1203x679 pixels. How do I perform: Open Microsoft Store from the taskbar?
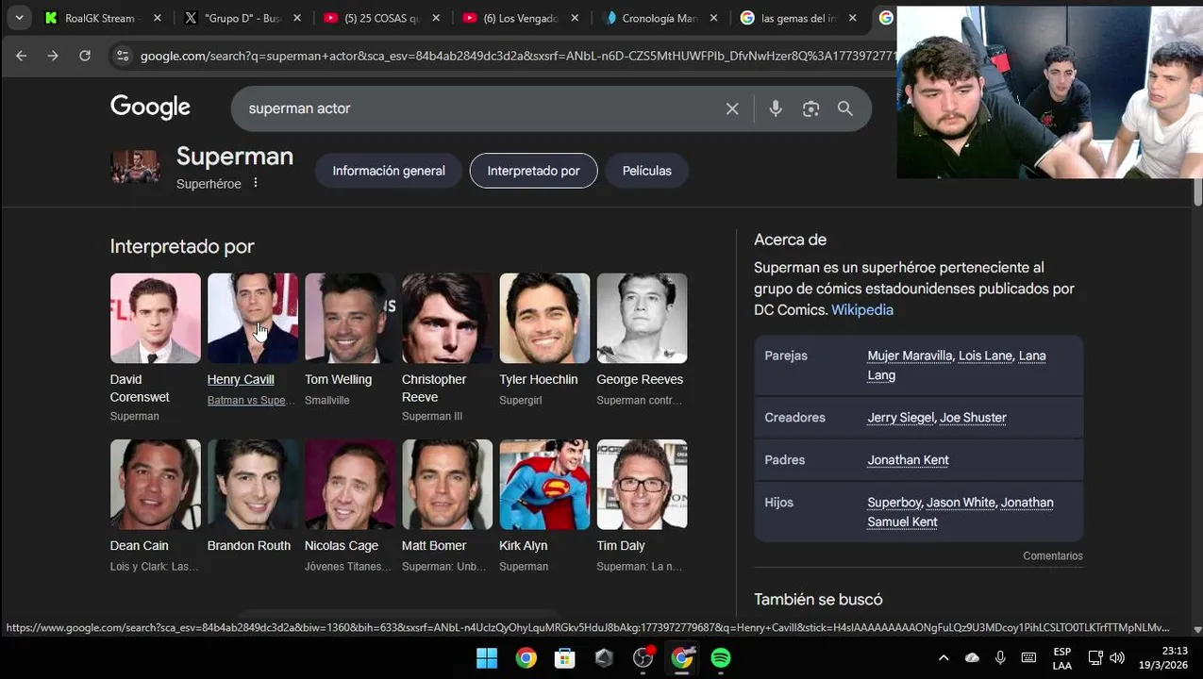564,658
